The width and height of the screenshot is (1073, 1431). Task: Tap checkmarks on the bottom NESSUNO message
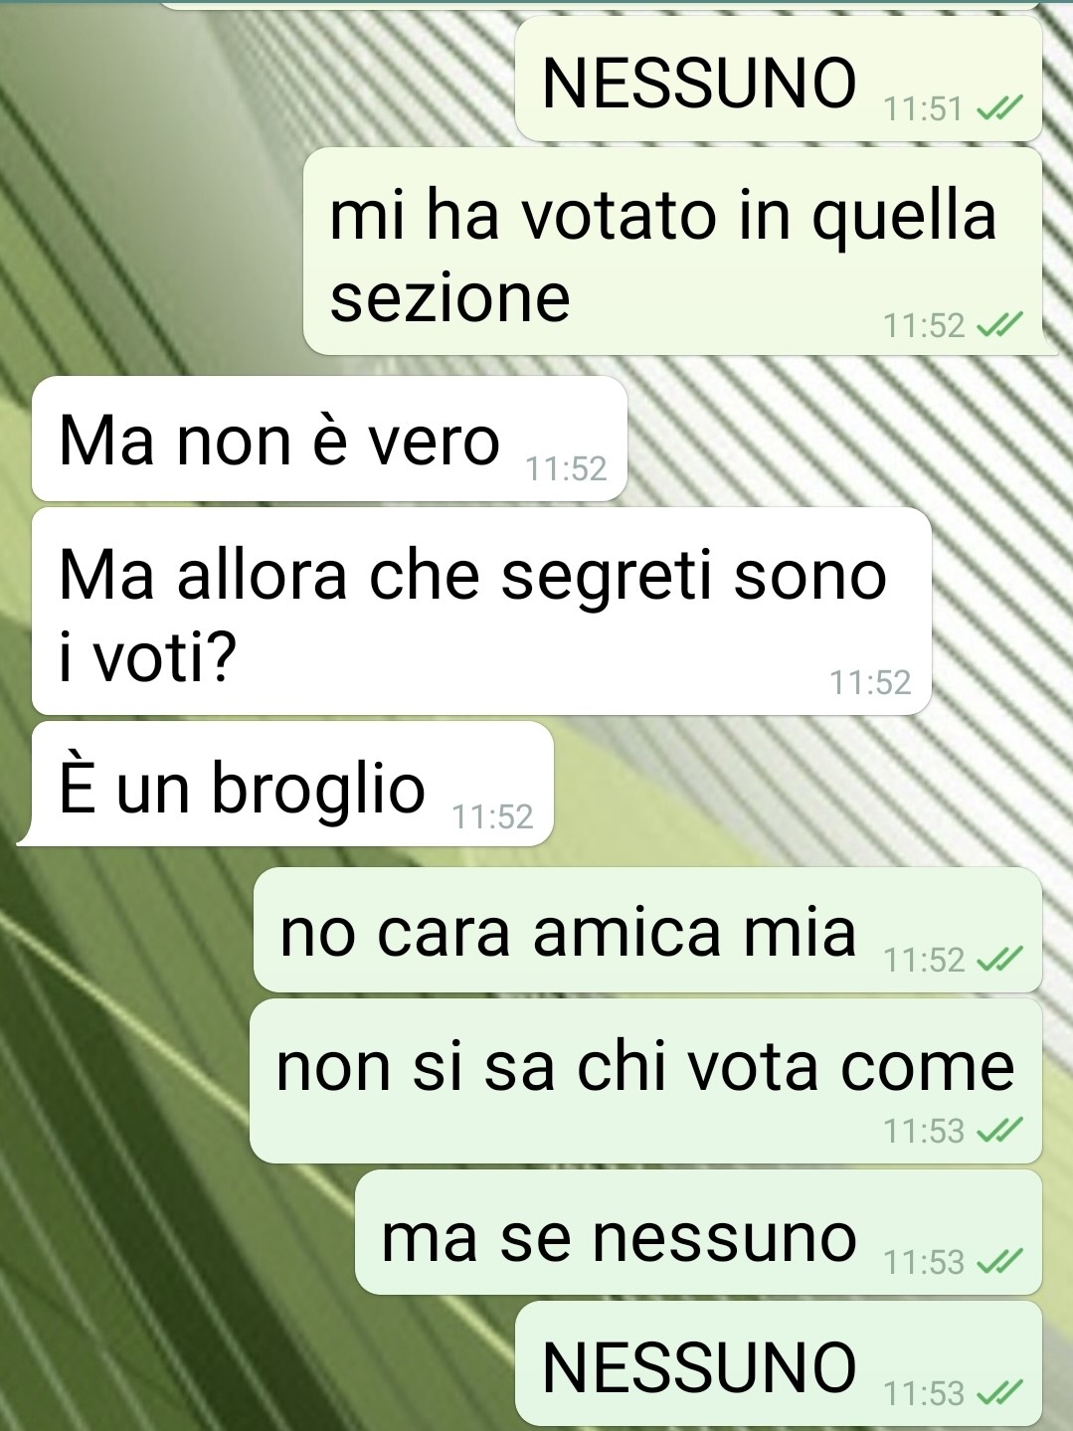pos(998,1393)
